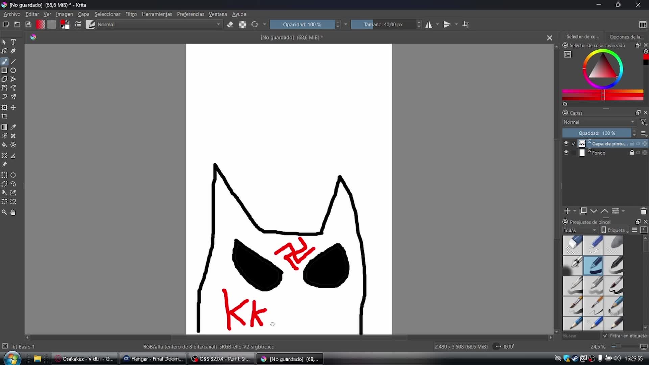Click the Etiqueta button in presets
This screenshot has height=365, width=649.
[616, 230]
